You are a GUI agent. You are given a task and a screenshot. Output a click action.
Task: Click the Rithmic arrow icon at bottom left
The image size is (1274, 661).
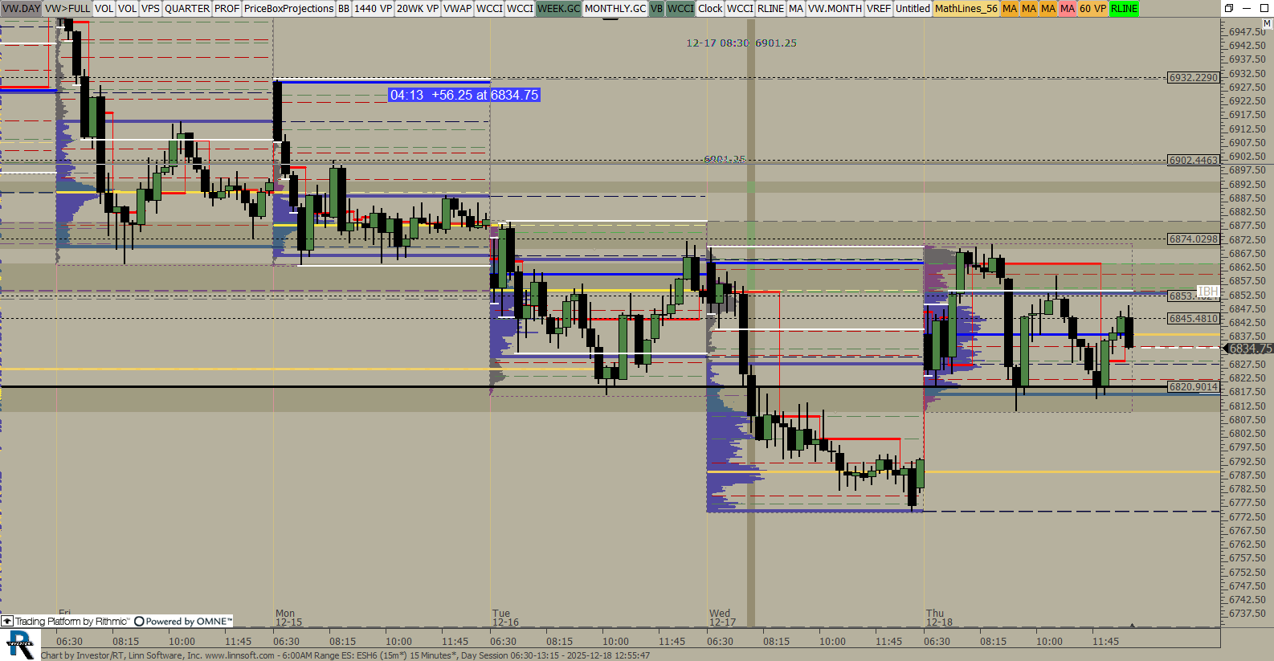7,622
